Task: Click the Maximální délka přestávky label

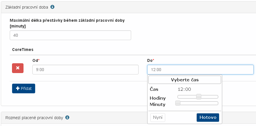Action: [x=67, y=21]
